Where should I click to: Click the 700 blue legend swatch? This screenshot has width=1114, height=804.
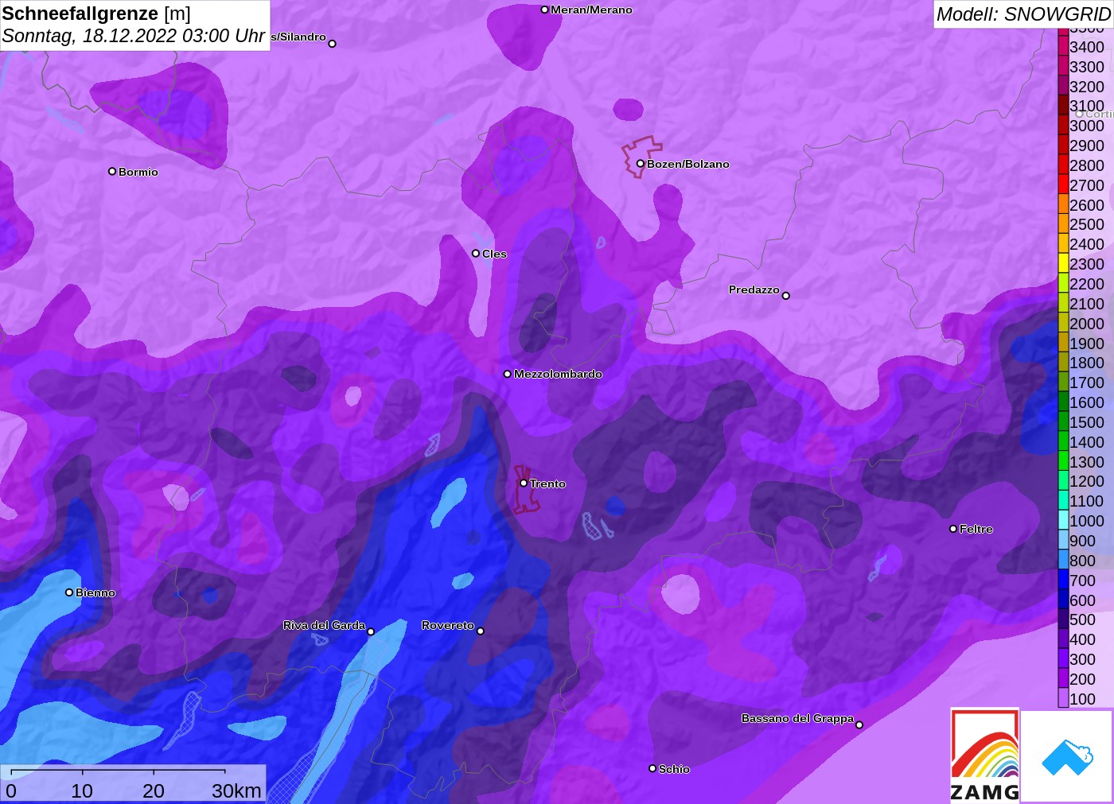pos(1063,581)
